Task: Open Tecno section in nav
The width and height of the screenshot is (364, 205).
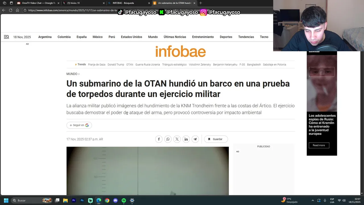Action: (x=264, y=37)
